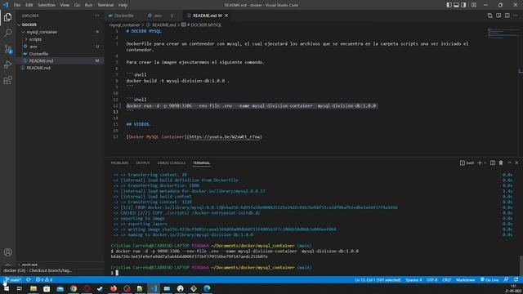
Task: Click Go Live in status bar
Action: (x=489, y=279)
